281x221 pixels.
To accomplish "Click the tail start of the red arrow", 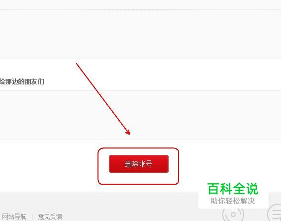I will tap(77, 64).
